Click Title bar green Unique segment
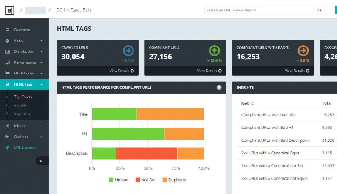 114,114
